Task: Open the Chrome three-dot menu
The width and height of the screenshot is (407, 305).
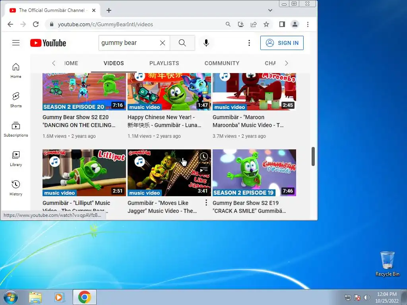Action: (308, 24)
